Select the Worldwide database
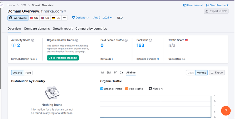This screenshot has height=119, width=235. click(x=18, y=18)
